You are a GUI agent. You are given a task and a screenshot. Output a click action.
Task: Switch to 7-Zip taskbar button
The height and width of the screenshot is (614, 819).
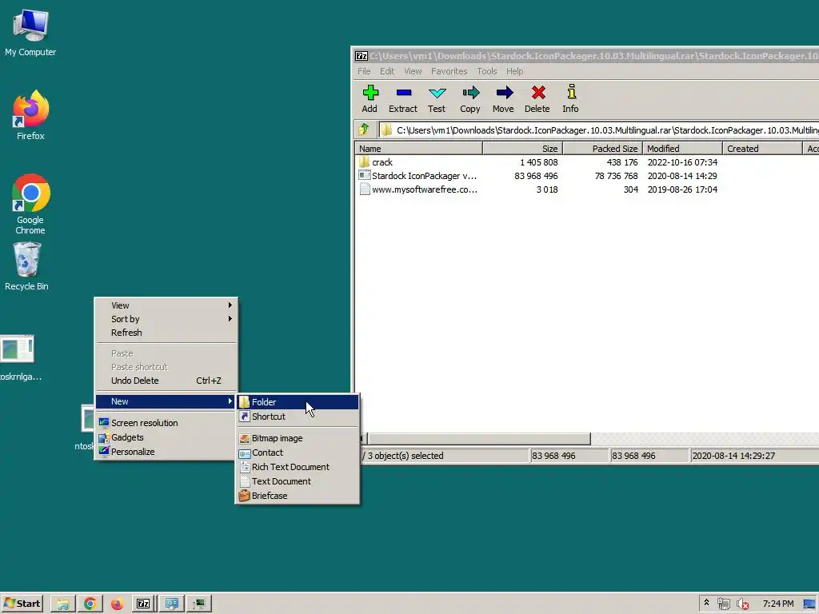tap(144, 604)
